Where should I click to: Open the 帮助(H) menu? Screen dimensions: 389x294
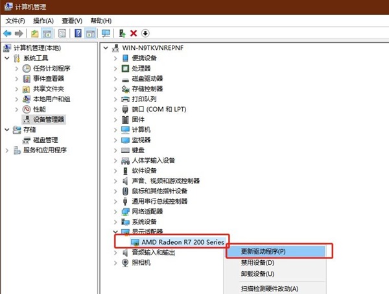coord(101,21)
